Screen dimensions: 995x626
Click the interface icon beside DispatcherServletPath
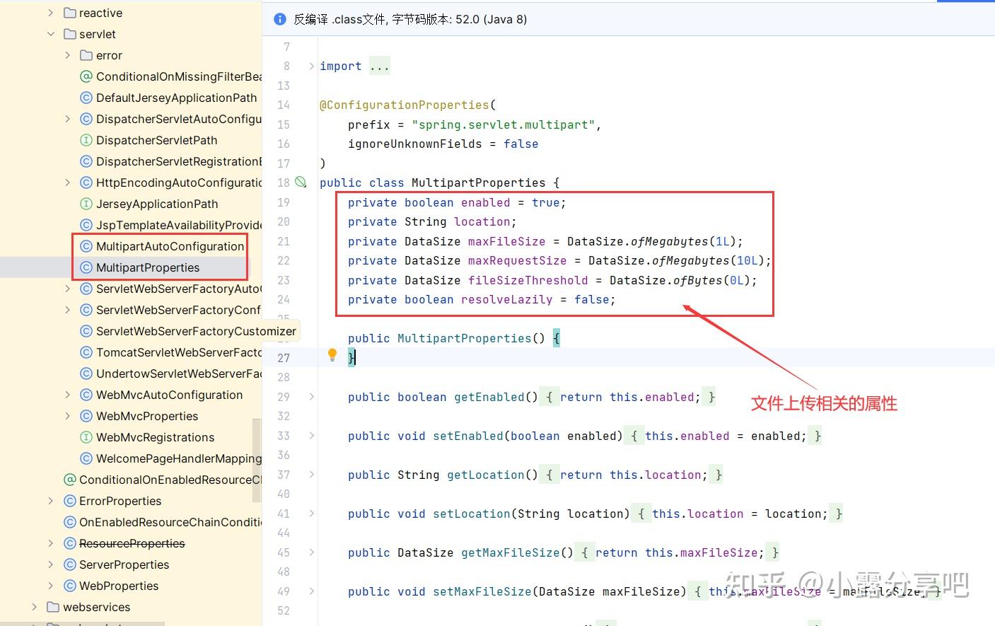85,140
